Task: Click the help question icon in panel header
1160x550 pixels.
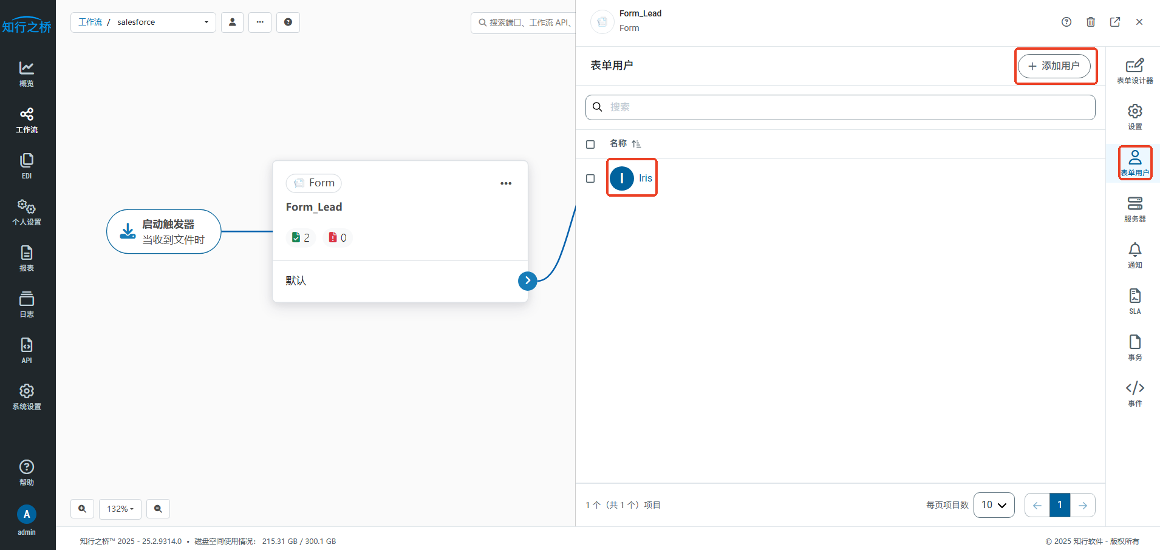Action: pyautogui.click(x=1066, y=22)
